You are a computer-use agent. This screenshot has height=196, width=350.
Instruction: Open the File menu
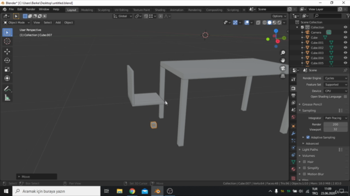[x=11, y=9]
